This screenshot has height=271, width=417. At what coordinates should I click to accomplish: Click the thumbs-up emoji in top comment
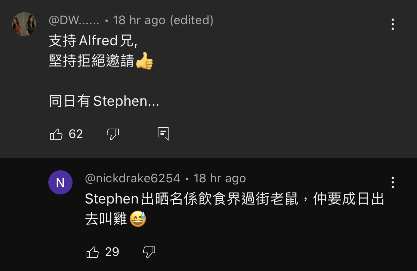pyautogui.click(x=145, y=61)
